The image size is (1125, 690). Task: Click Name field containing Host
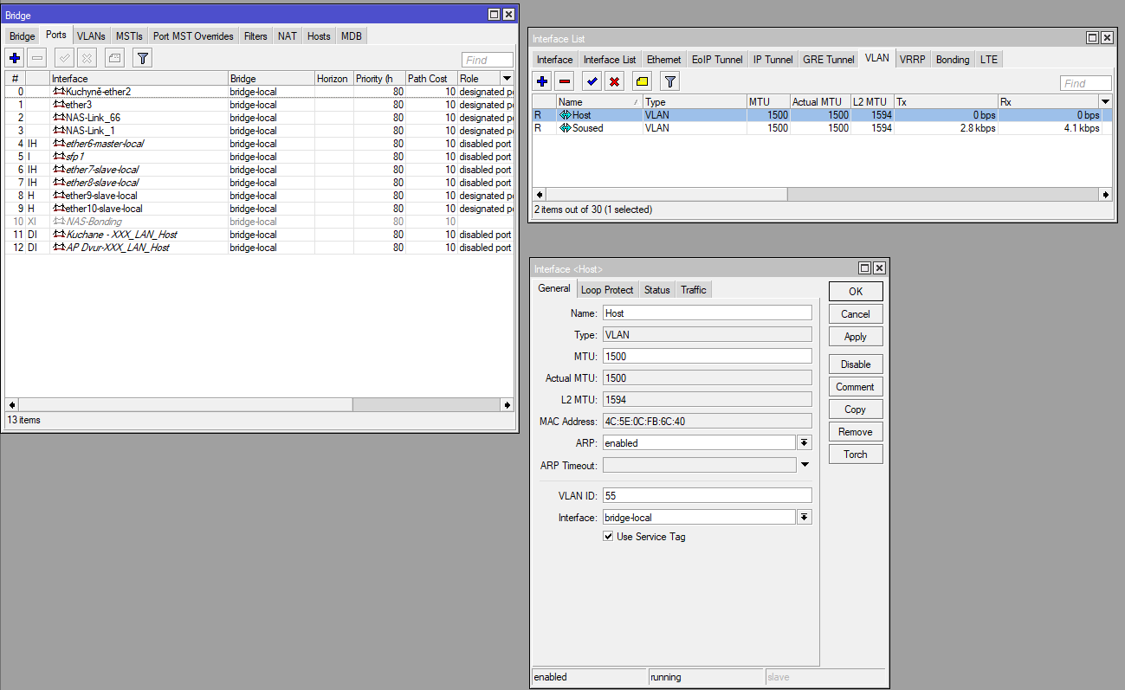click(708, 313)
